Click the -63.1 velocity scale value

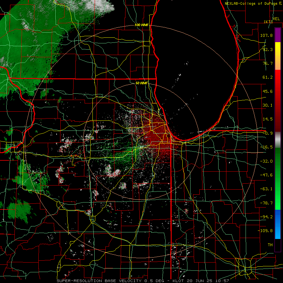click(266, 189)
